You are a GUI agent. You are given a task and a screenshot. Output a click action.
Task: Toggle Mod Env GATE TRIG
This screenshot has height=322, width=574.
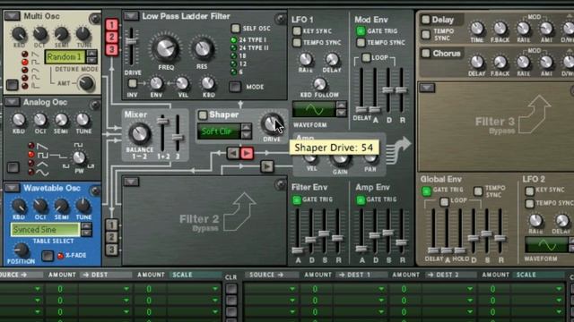[x=361, y=31]
